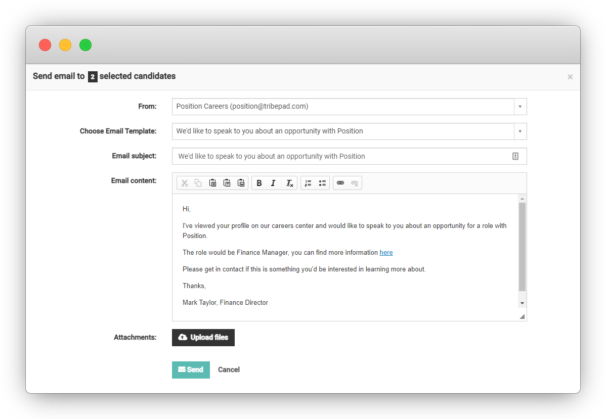Image resolution: width=606 pixels, height=419 pixels.
Task: Toggle Italic formatting
Action: (x=273, y=183)
